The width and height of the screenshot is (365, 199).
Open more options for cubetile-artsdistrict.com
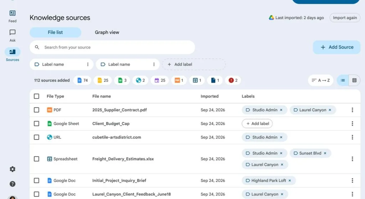click(x=352, y=137)
